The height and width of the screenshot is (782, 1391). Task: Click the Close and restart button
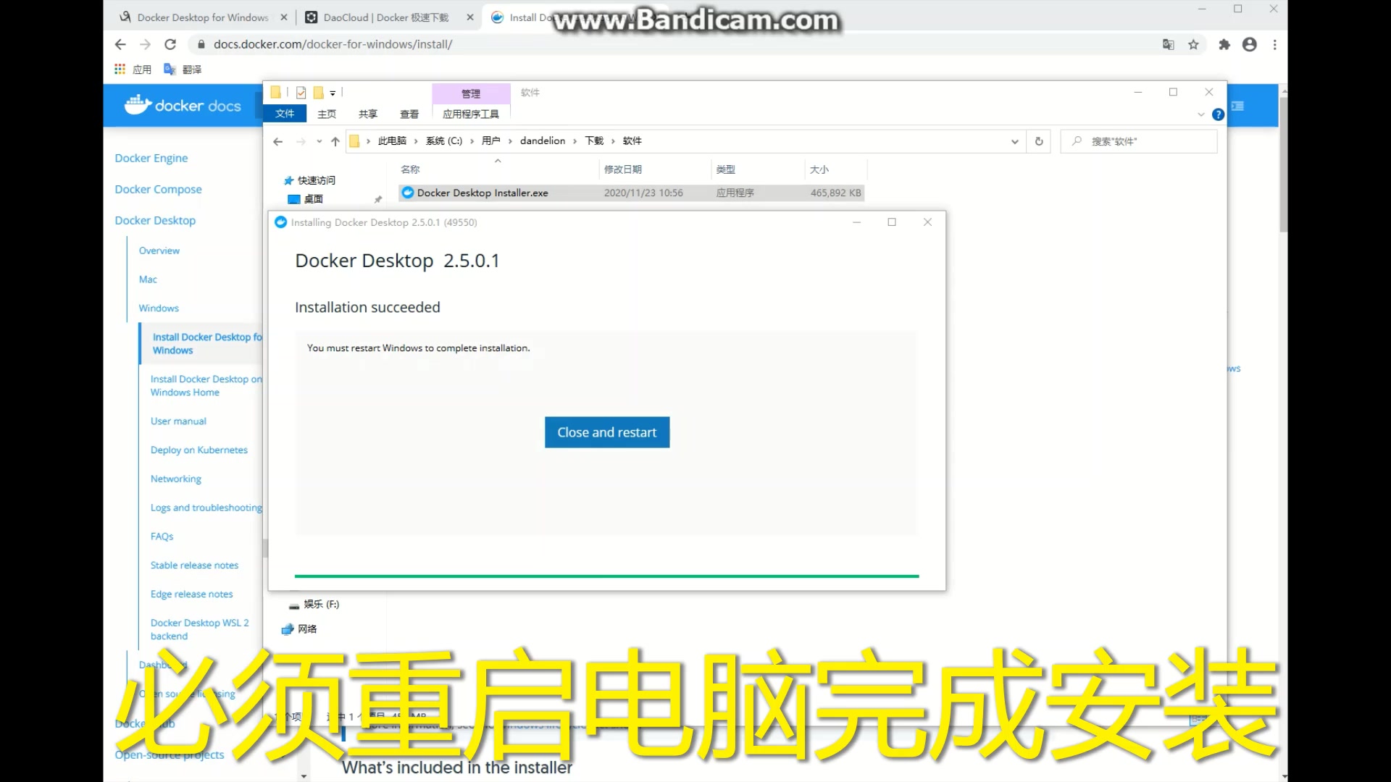(607, 432)
